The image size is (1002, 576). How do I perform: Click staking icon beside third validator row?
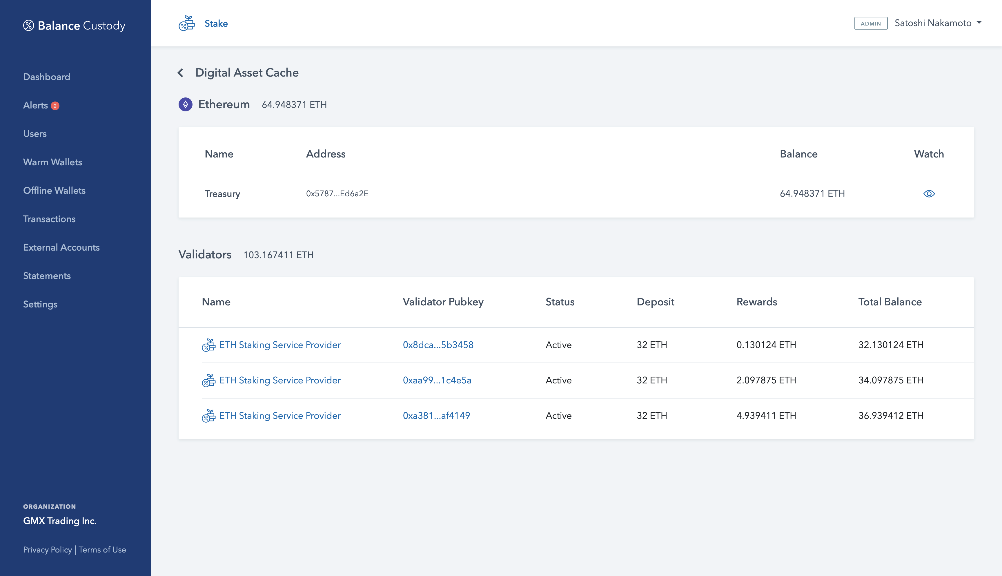208,416
